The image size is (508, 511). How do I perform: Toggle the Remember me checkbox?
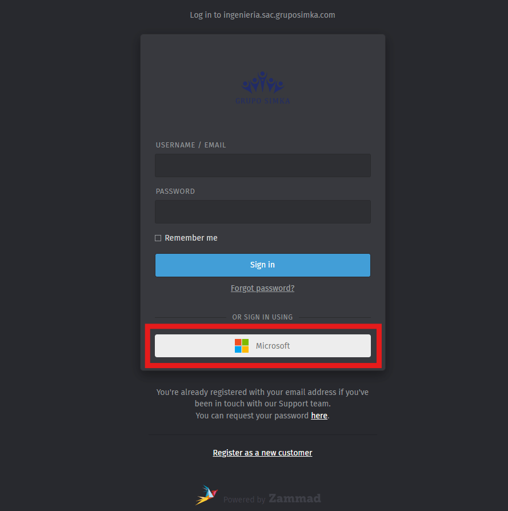click(x=158, y=238)
